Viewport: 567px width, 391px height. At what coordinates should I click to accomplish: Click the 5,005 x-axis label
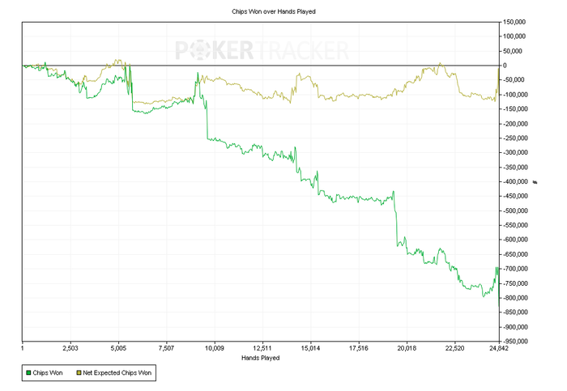click(x=118, y=348)
